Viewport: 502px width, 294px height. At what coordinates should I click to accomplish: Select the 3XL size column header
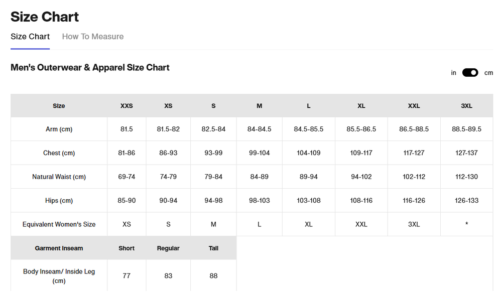[x=466, y=106]
